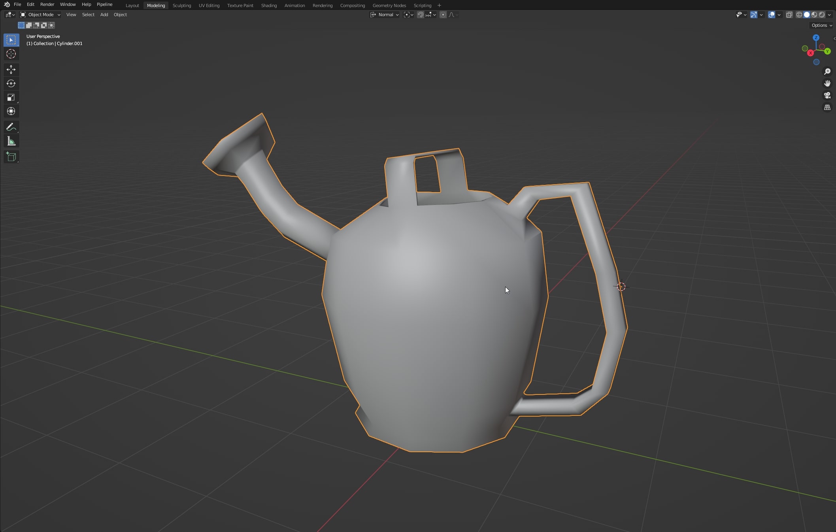Switch view to orthographic/perspective grid icon
Viewport: 836px width, 532px height.
(x=827, y=107)
